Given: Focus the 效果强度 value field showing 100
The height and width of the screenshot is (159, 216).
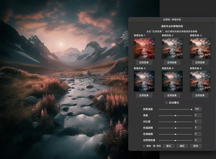Looking at the screenshot, I should pyautogui.click(x=198, y=109).
